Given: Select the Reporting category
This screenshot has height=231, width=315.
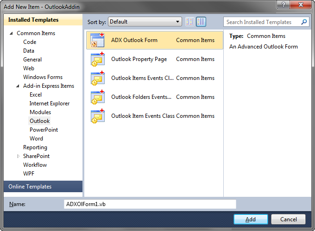Looking at the screenshot, I should [35, 147].
